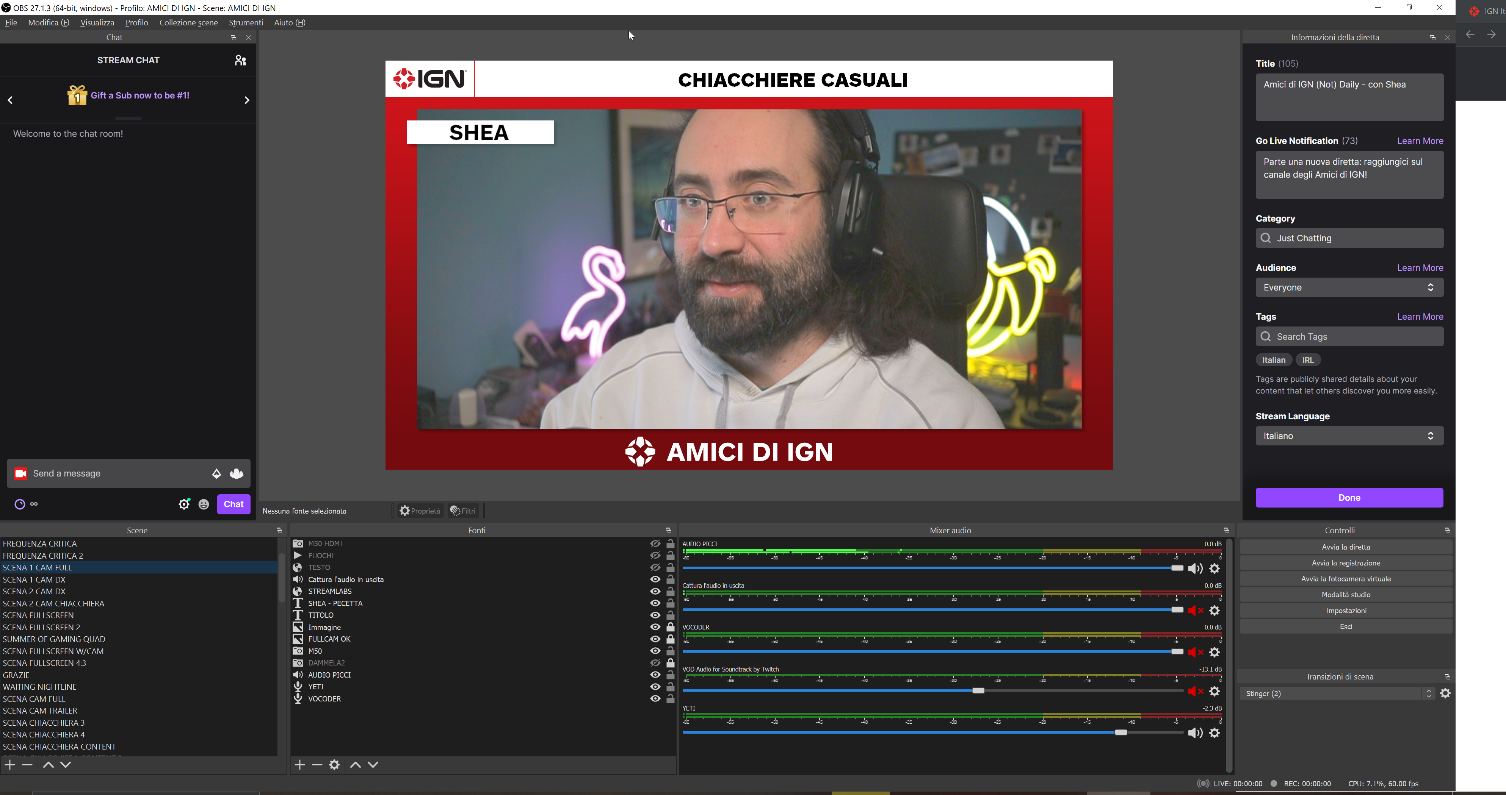Viewport: 1506px width, 795px height.
Task: Show the M50 HDMI source
Action: click(x=655, y=543)
